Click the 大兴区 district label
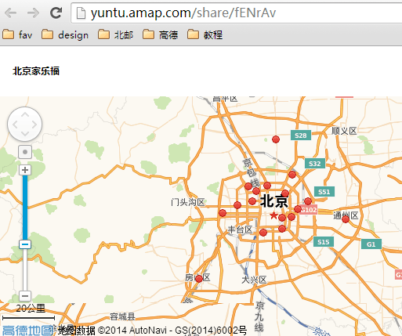402x336 pixels. [x=254, y=280]
